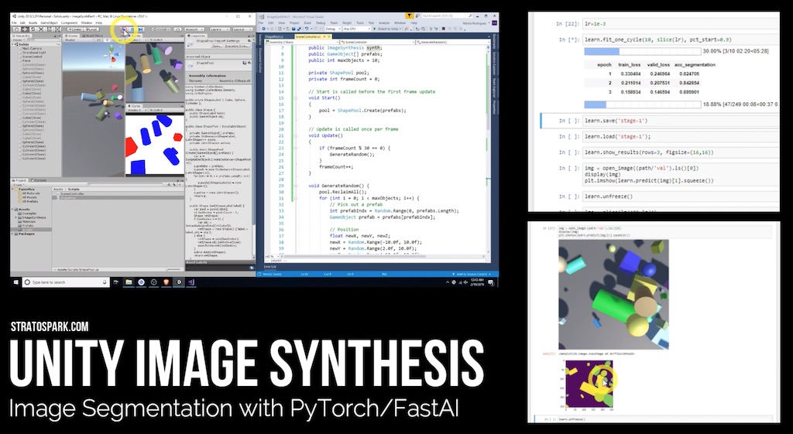
Task: Open the Unity Assets menu
Action: click(x=33, y=22)
